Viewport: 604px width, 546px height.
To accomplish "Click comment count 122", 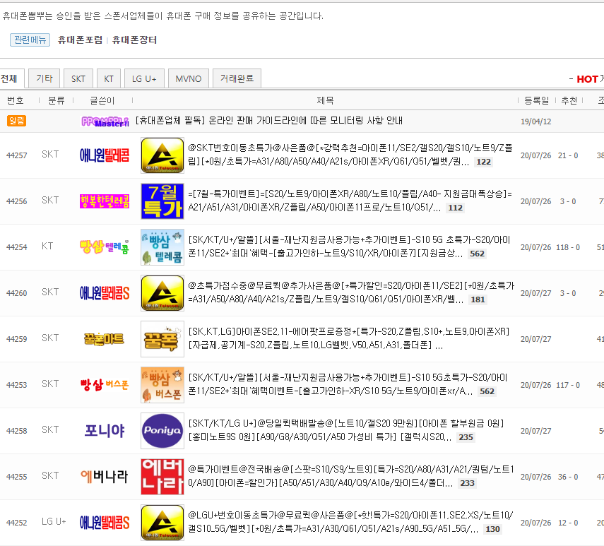I will tap(483, 162).
